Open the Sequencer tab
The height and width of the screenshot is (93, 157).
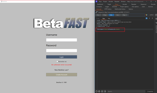coord(143,4)
